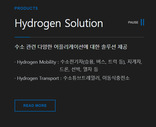
Task: Select the blue PRODUCTS section label
Action: (26, 8)
